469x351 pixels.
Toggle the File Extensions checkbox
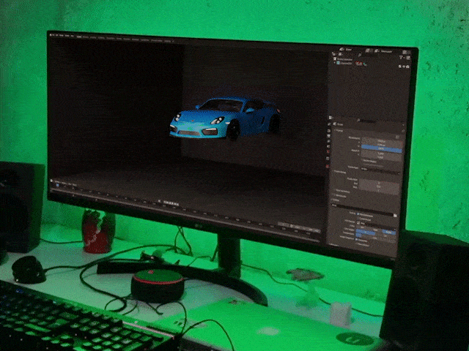[x=358, y=214]
